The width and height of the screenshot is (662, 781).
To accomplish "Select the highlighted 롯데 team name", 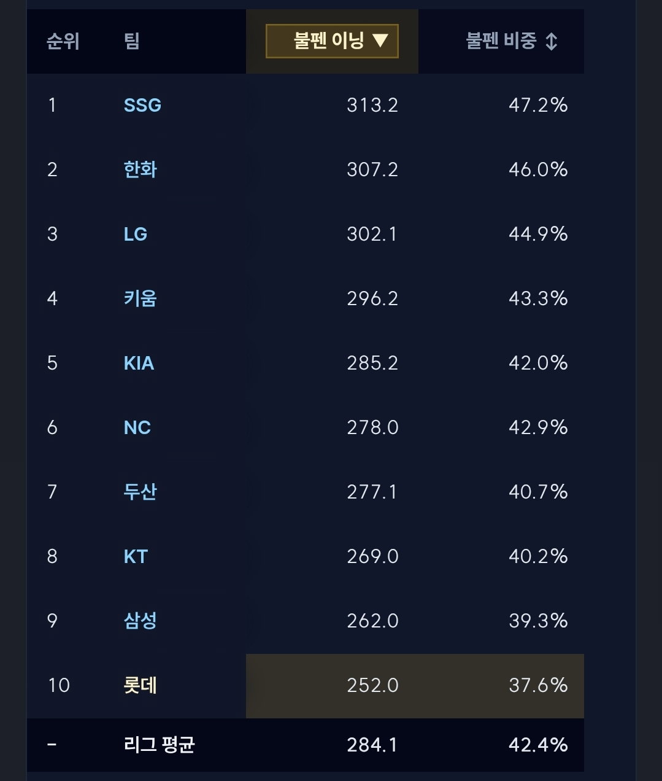I will pyautogui.click(x=140, y=685).
